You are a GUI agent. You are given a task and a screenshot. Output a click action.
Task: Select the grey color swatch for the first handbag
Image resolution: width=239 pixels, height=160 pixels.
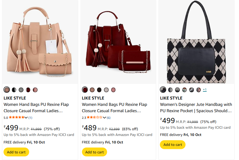pos(21,90)
